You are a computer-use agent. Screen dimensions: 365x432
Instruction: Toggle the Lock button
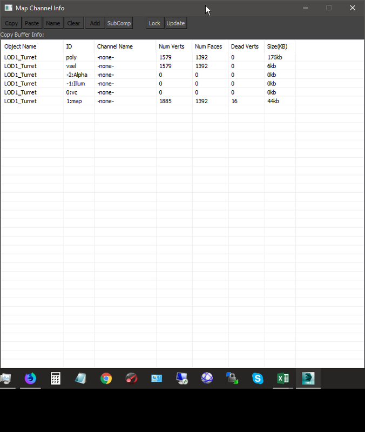click(x=155, y=23)
